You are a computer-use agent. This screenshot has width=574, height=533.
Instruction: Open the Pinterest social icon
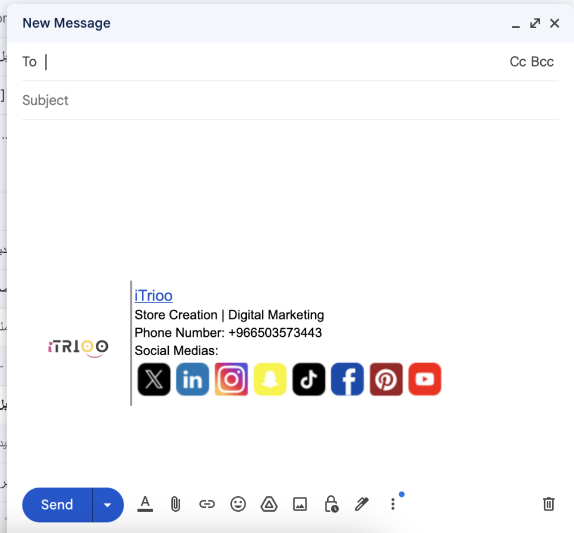[x=386, y=379]
